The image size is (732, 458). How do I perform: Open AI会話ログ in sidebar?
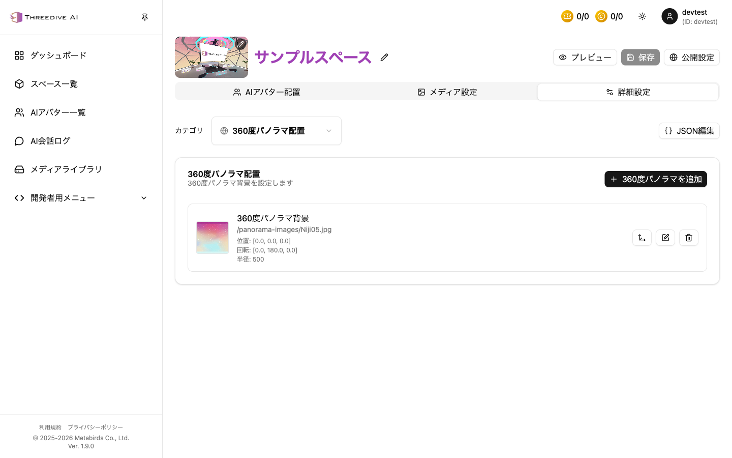(81, 141)
